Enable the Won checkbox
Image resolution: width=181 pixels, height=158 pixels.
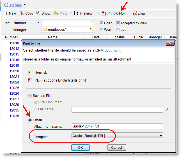pos(101,29)
